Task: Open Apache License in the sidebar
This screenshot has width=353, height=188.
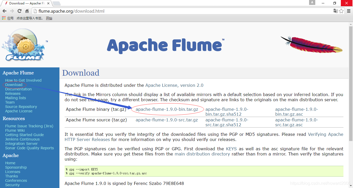Action: tap(19, 111)
